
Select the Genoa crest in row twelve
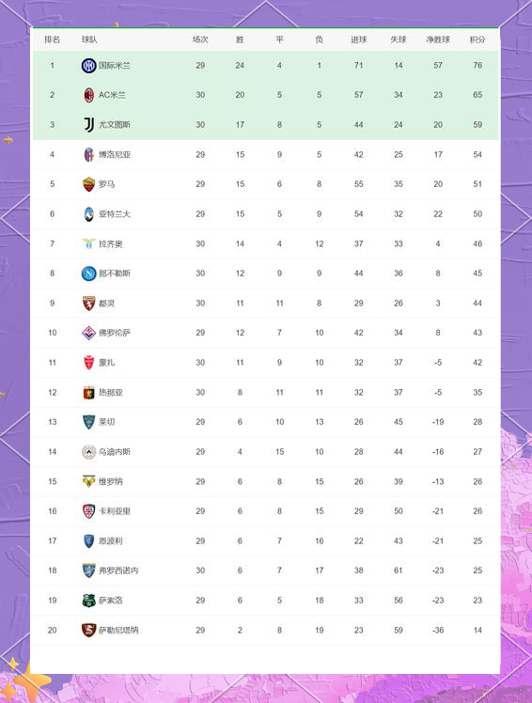[88, 392]
